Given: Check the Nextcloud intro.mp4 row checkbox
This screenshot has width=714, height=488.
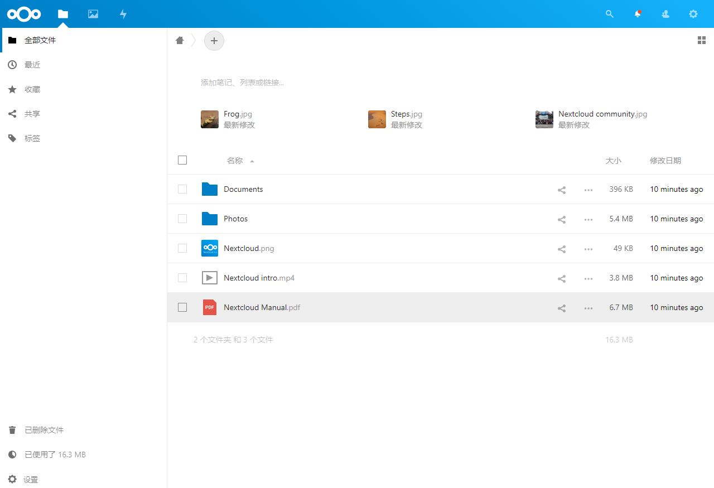Looking at the screenshot, I should (182, 278).
